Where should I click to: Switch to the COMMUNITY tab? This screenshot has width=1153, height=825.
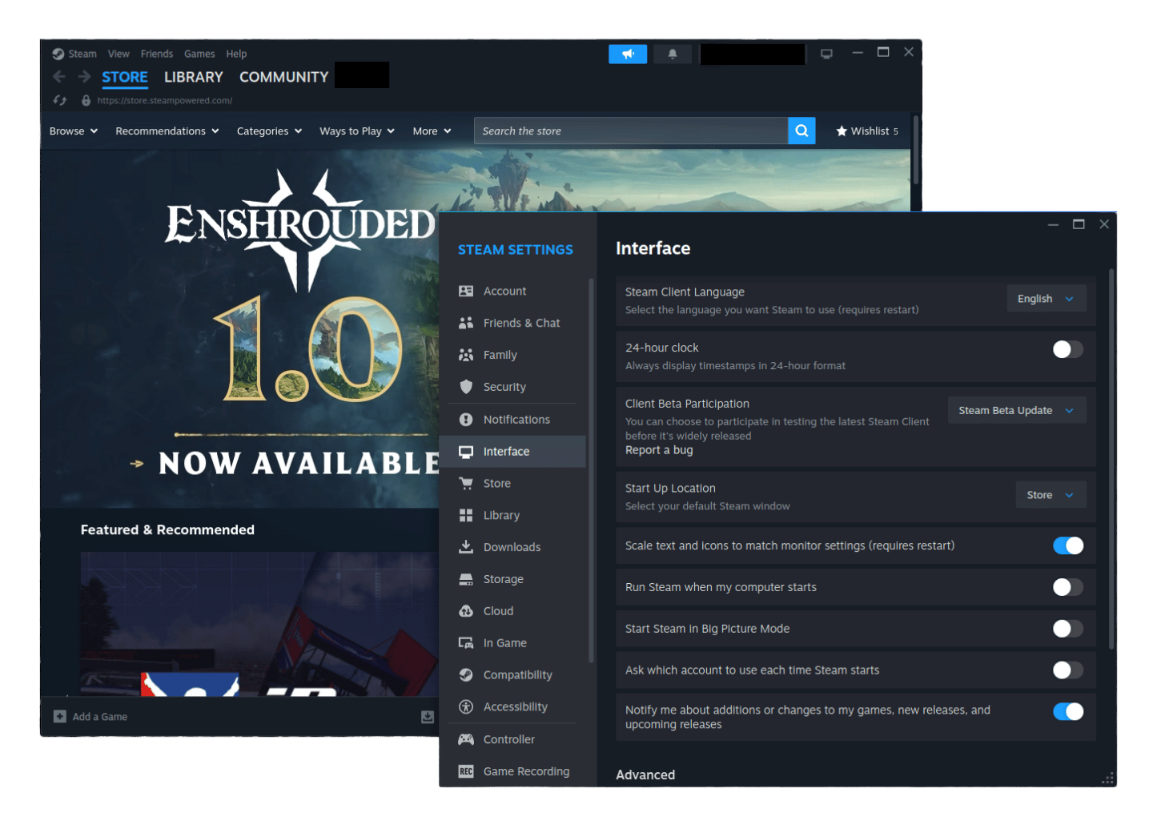pos(283,77)
